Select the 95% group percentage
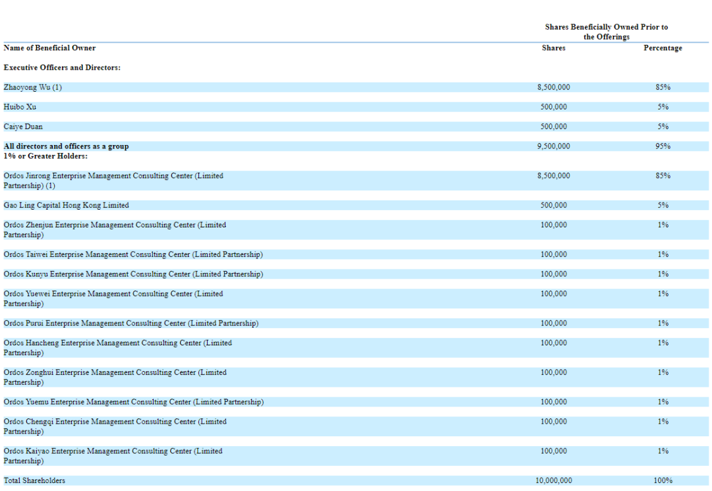This screenshot has width=712, height=491. point(663,146)
